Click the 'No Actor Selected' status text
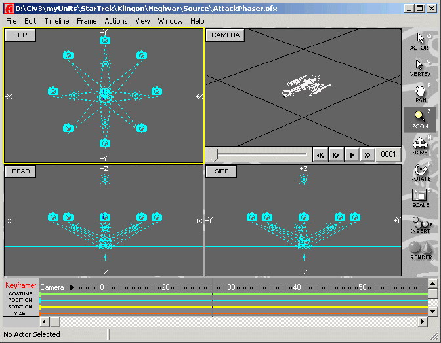This screenshot has height=343, width=441. coord(31,334)
